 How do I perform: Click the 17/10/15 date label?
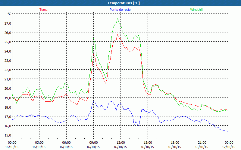point(229,147)
